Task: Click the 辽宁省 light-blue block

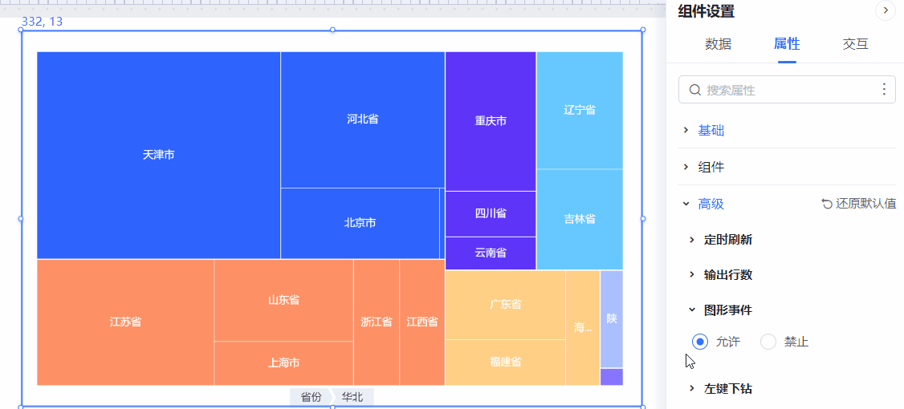Action: click(x=580, y=110)
